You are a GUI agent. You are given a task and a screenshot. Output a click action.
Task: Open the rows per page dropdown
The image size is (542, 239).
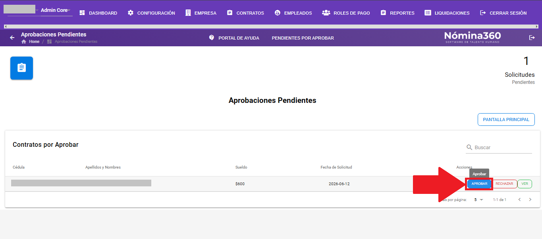pos(479,200)
